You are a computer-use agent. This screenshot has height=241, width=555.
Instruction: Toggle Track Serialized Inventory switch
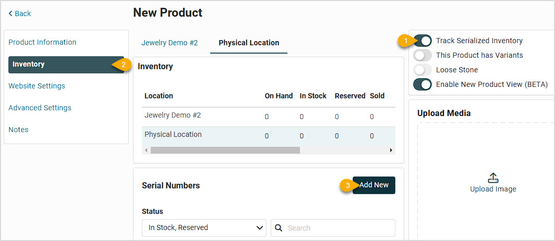coord(423,41)
